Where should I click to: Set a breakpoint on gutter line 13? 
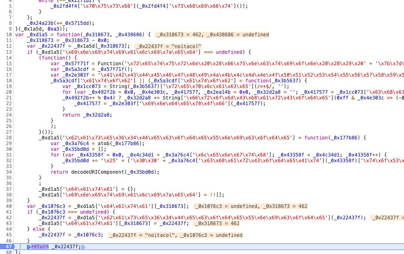9,52
